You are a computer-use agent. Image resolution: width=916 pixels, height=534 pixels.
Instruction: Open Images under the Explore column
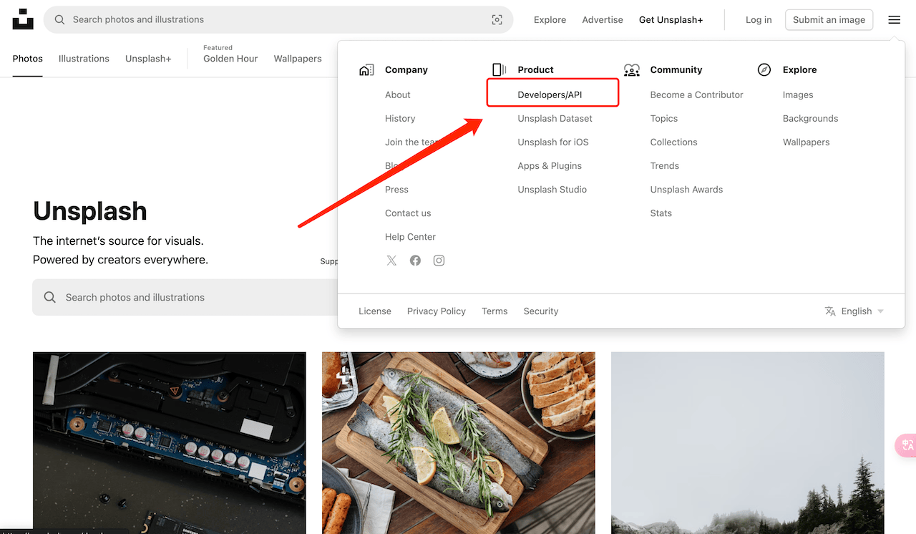(798, 94)
